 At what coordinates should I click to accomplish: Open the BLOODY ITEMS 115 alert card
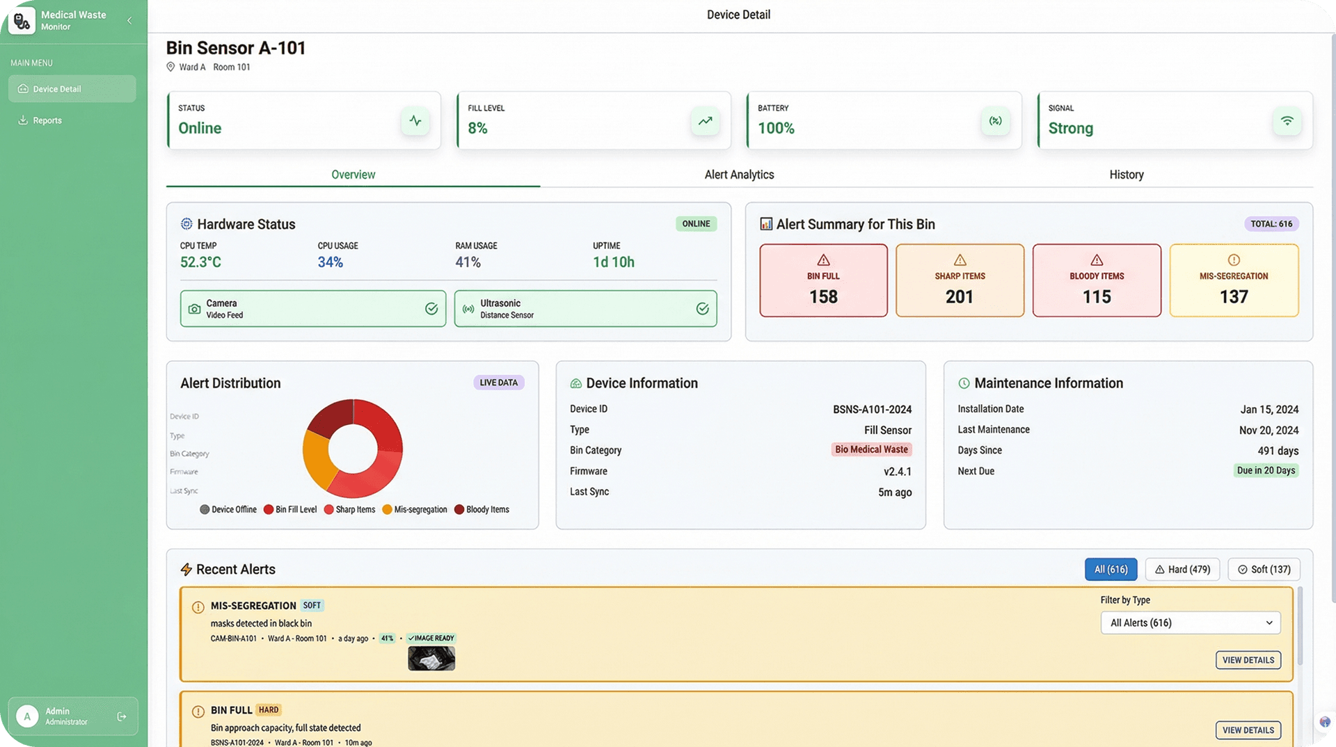coord(1097,280)
